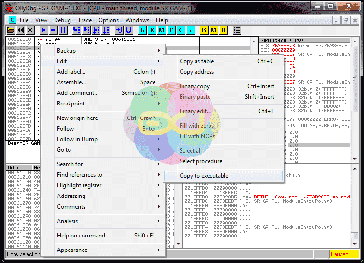
Task: Expand the Comments submenu
Action: tap(103, 207)
